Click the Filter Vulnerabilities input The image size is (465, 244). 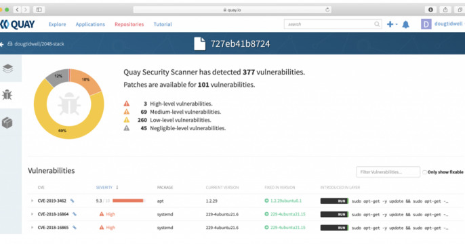(x=388, y=172)
